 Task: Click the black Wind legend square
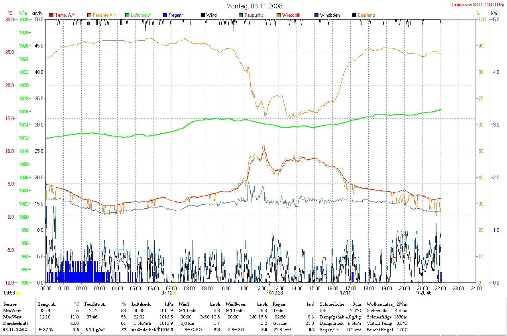pyautogui.click(x=203, y=15)
